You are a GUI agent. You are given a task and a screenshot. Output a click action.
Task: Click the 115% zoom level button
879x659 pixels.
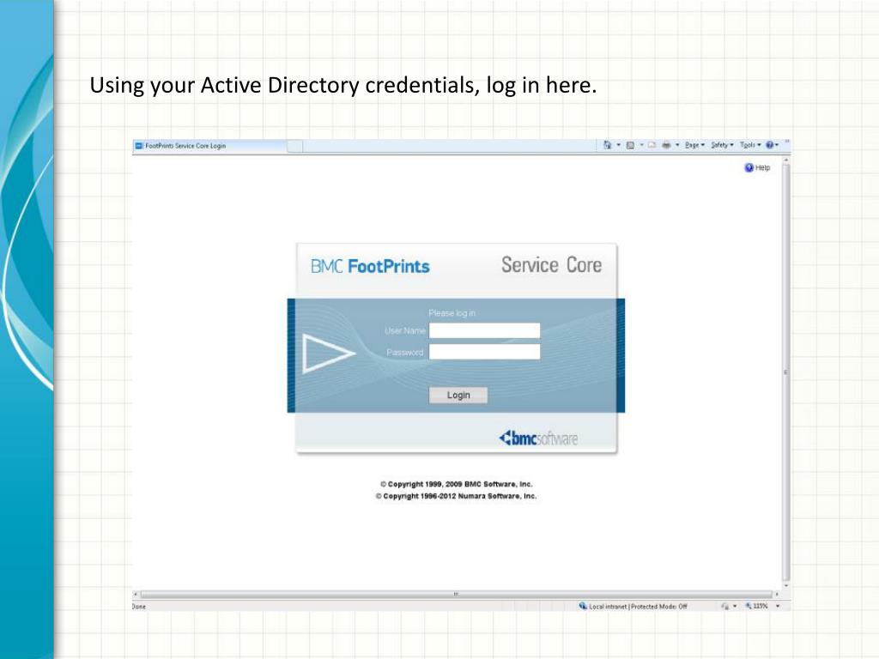point(757,607)
